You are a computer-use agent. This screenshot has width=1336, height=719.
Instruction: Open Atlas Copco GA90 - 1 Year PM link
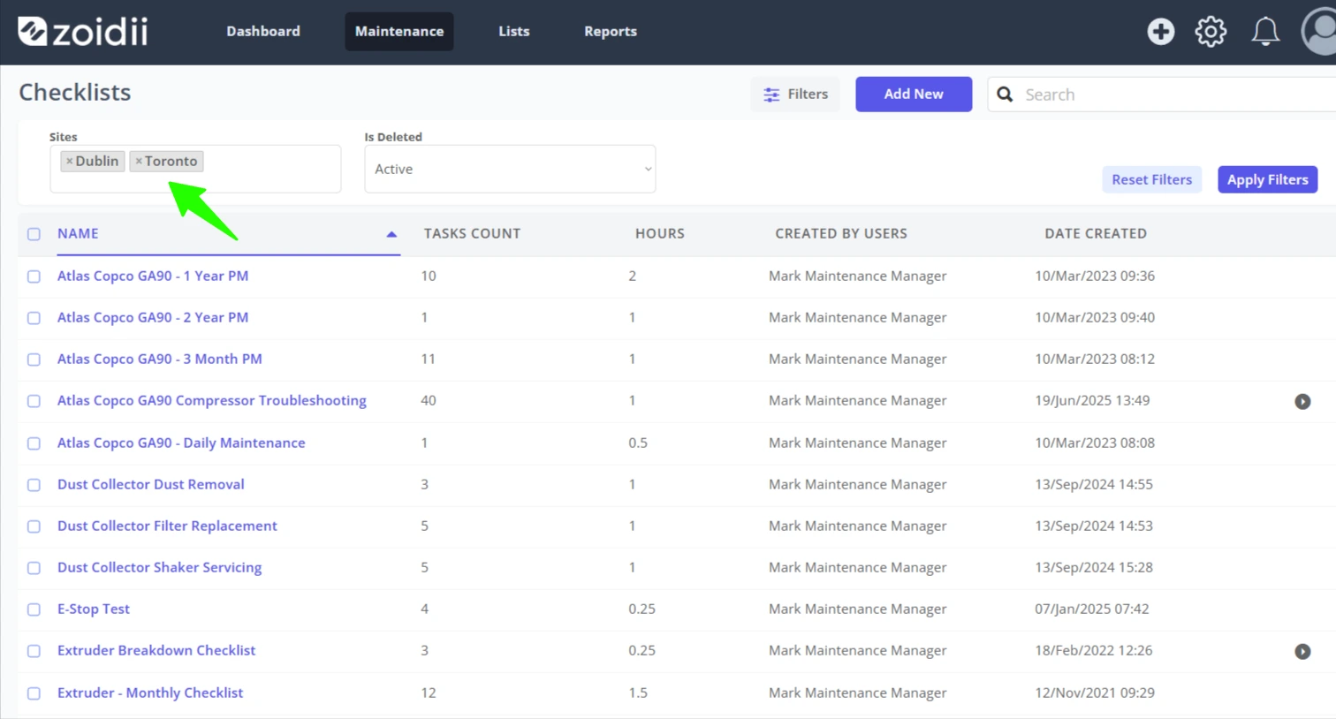[x=153, y=276]
